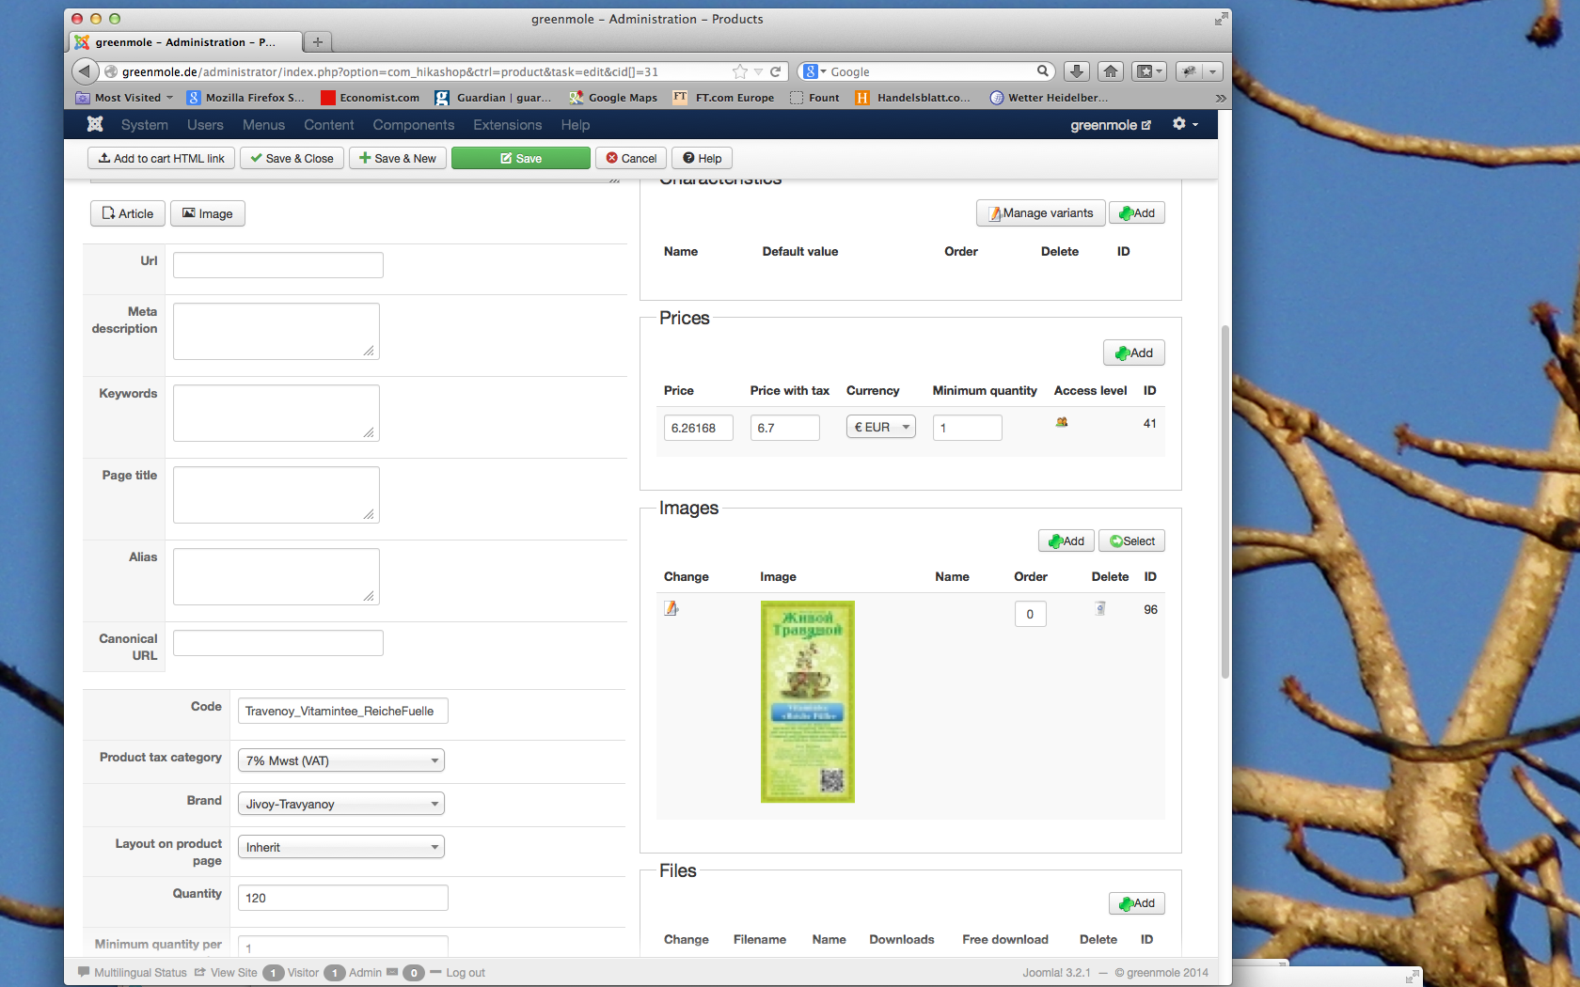Enter fullscreen with top-right arrows icon
This screenshot has width=1580, height=987.
pos(1221,19)
